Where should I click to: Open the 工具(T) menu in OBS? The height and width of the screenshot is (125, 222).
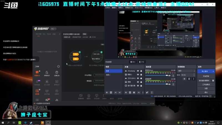point(157,8)
